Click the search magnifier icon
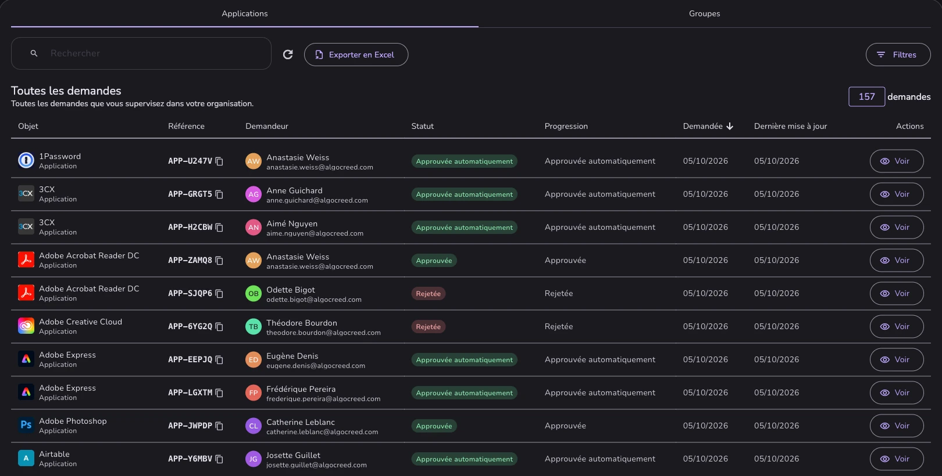Screen dimensions: 942x476 (x=34, y=53)
